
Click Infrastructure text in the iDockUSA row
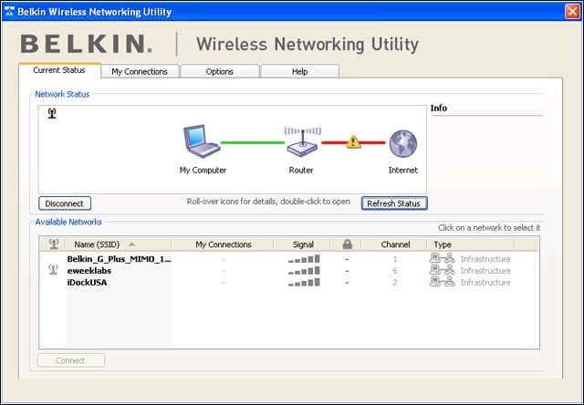tap(485, 283)
